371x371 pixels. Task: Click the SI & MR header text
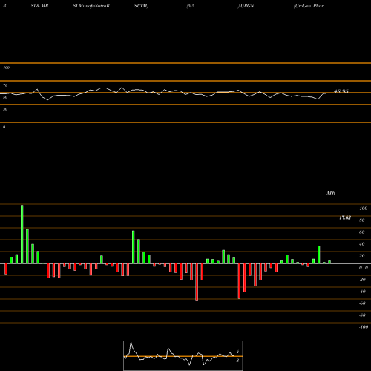coord(39,6)
